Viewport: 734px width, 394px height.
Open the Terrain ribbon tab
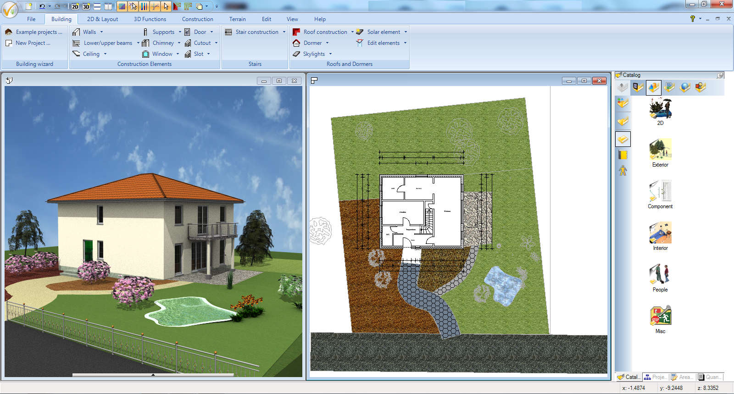[x=237, y=19]
